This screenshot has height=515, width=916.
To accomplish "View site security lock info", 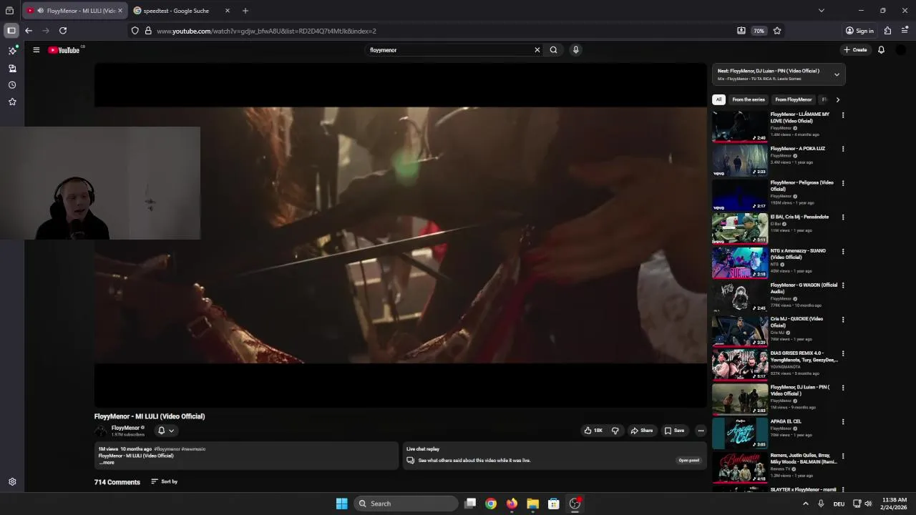I will (148, 31).
